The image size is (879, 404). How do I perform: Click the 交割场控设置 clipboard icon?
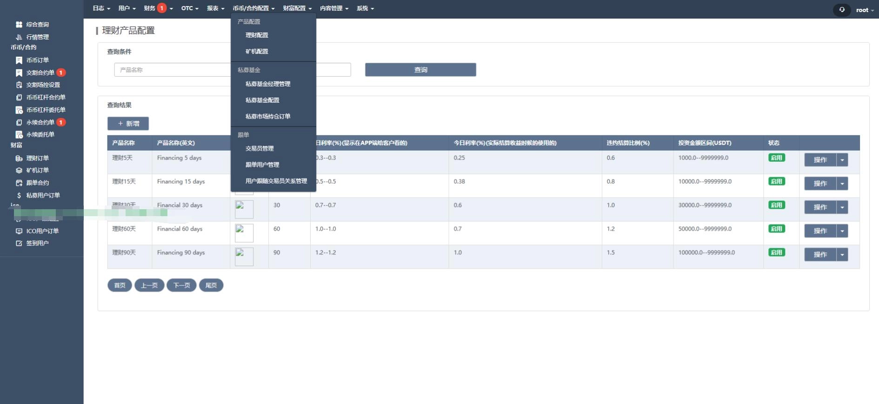click(19, 85)
